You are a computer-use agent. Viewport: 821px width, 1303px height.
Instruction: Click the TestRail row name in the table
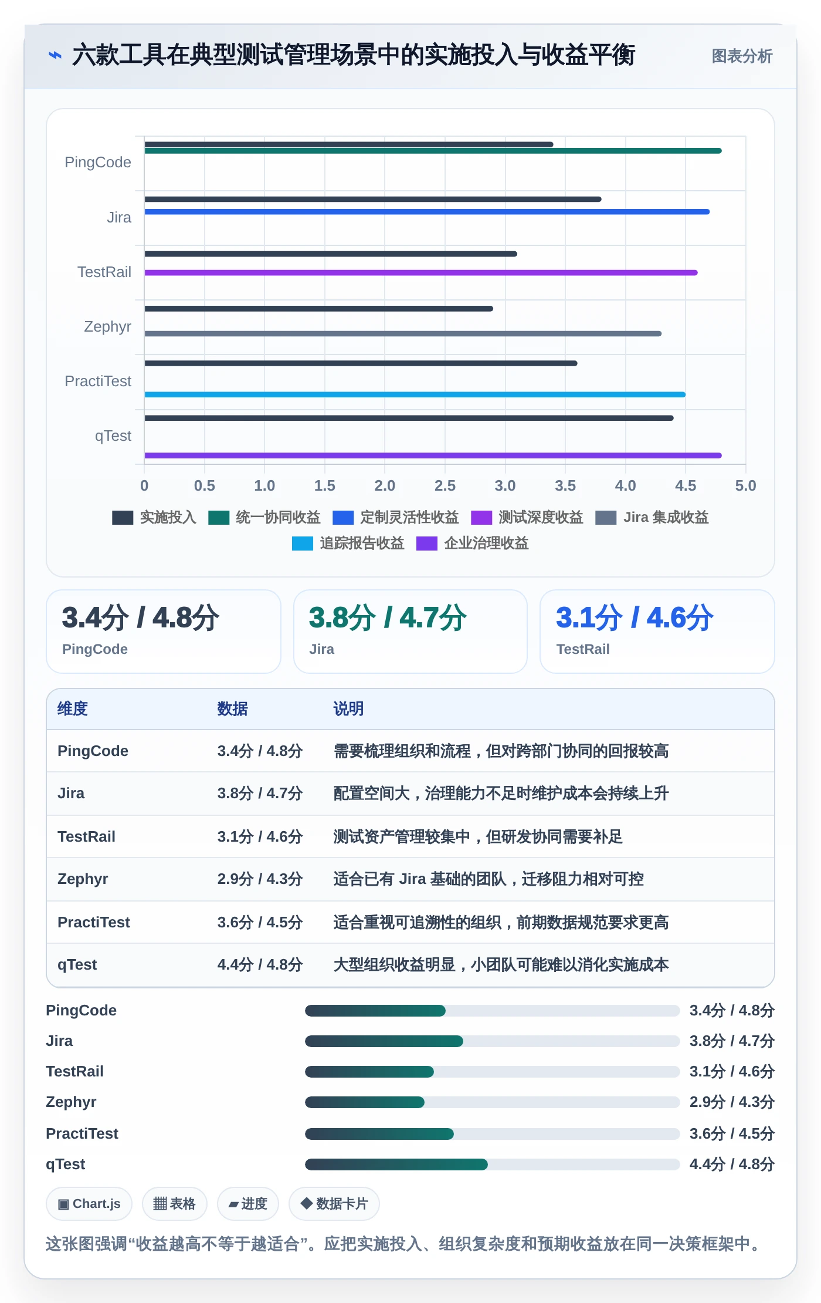click(x=86, y=837)
